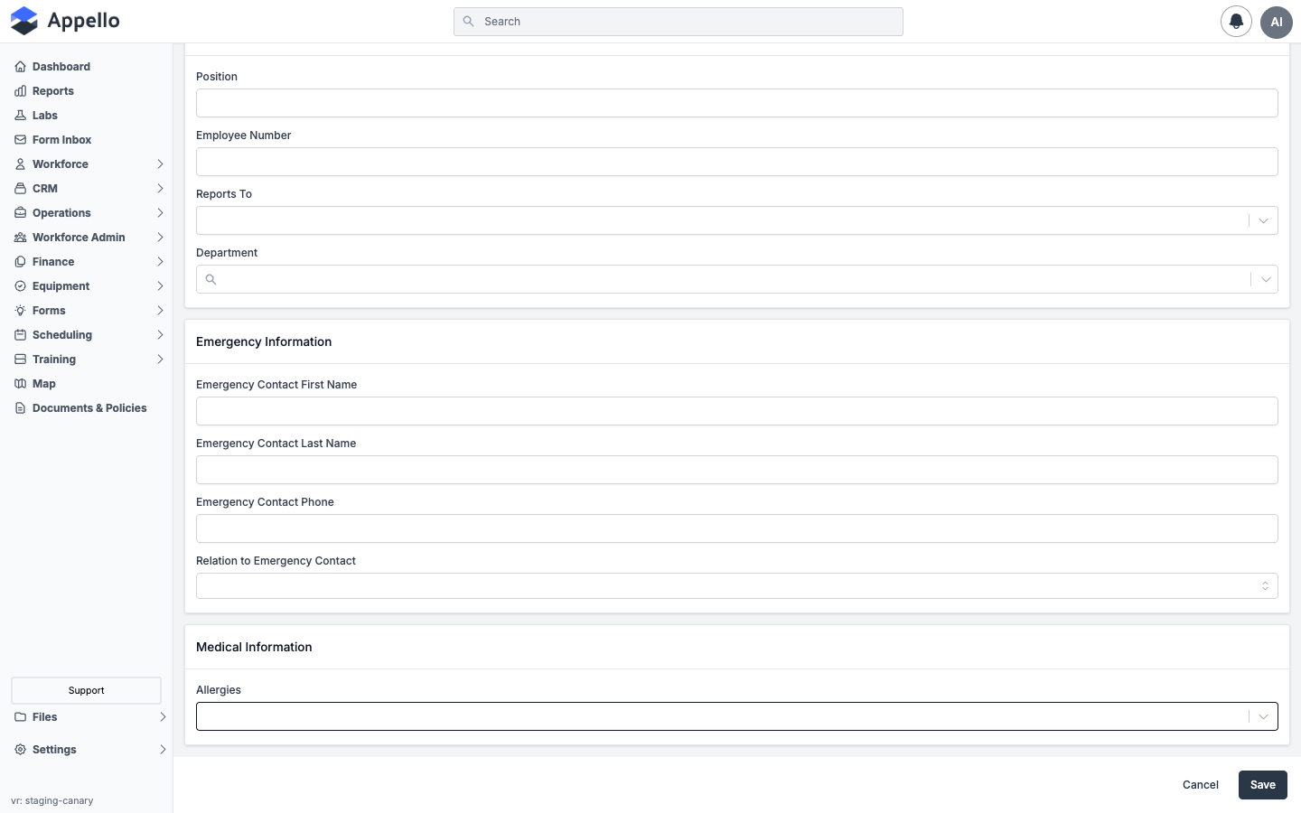Click the Form Inbox envelope icon
This screenshot has width=1301, height=813.
(20, 140)
